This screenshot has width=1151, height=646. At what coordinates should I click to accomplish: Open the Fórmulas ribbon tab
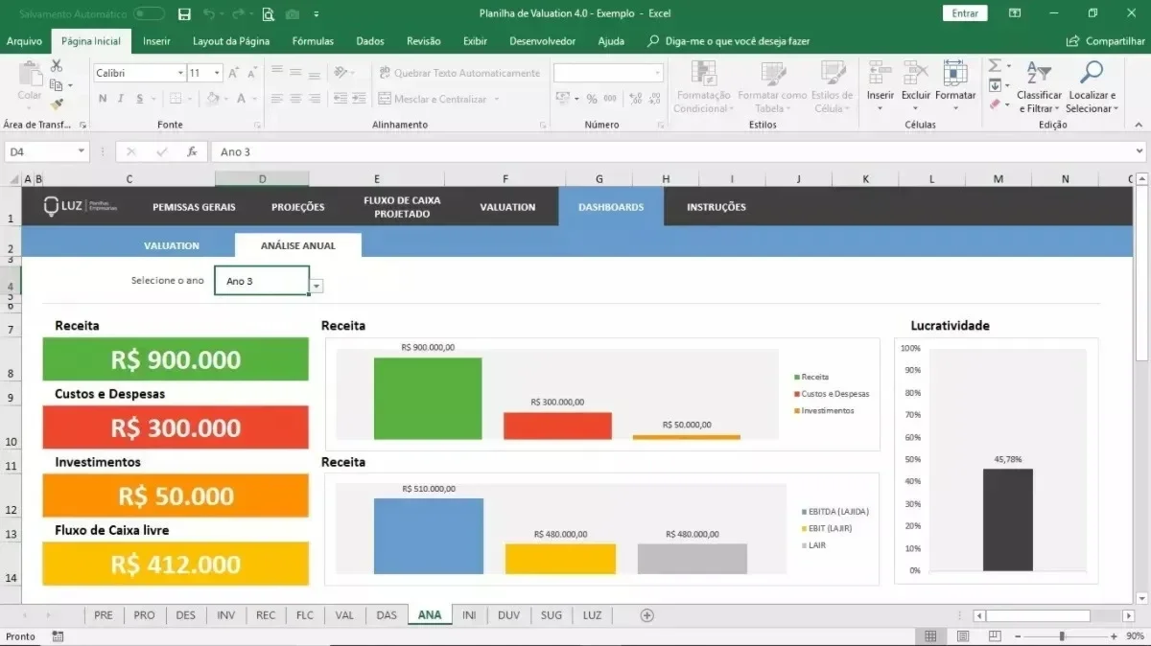coord(313,41)
